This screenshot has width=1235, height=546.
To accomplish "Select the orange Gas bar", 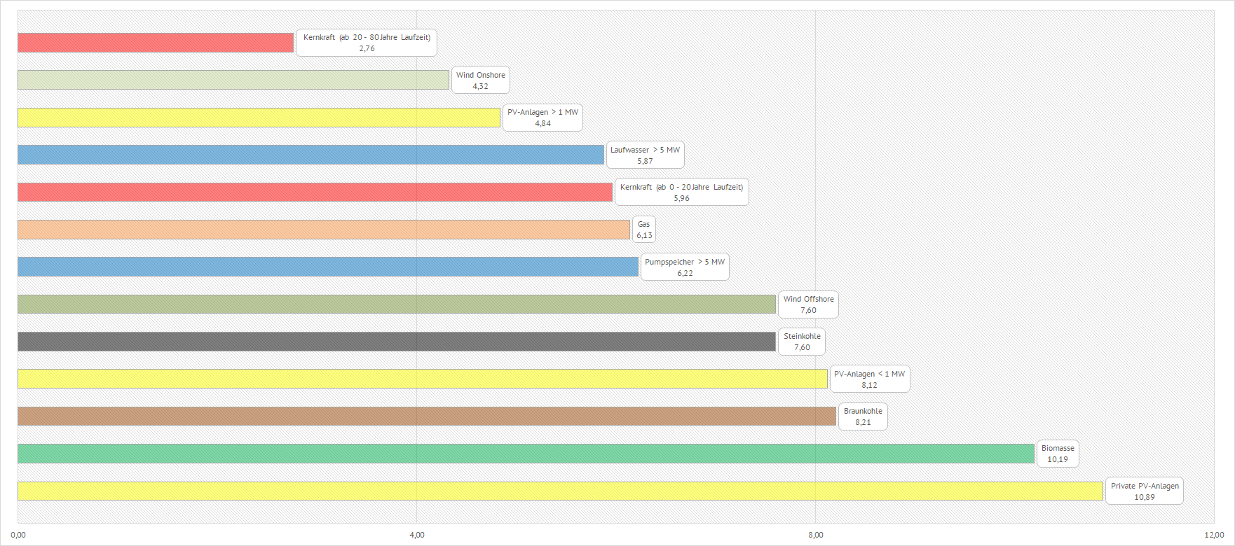I will click(x=324, y=230).
